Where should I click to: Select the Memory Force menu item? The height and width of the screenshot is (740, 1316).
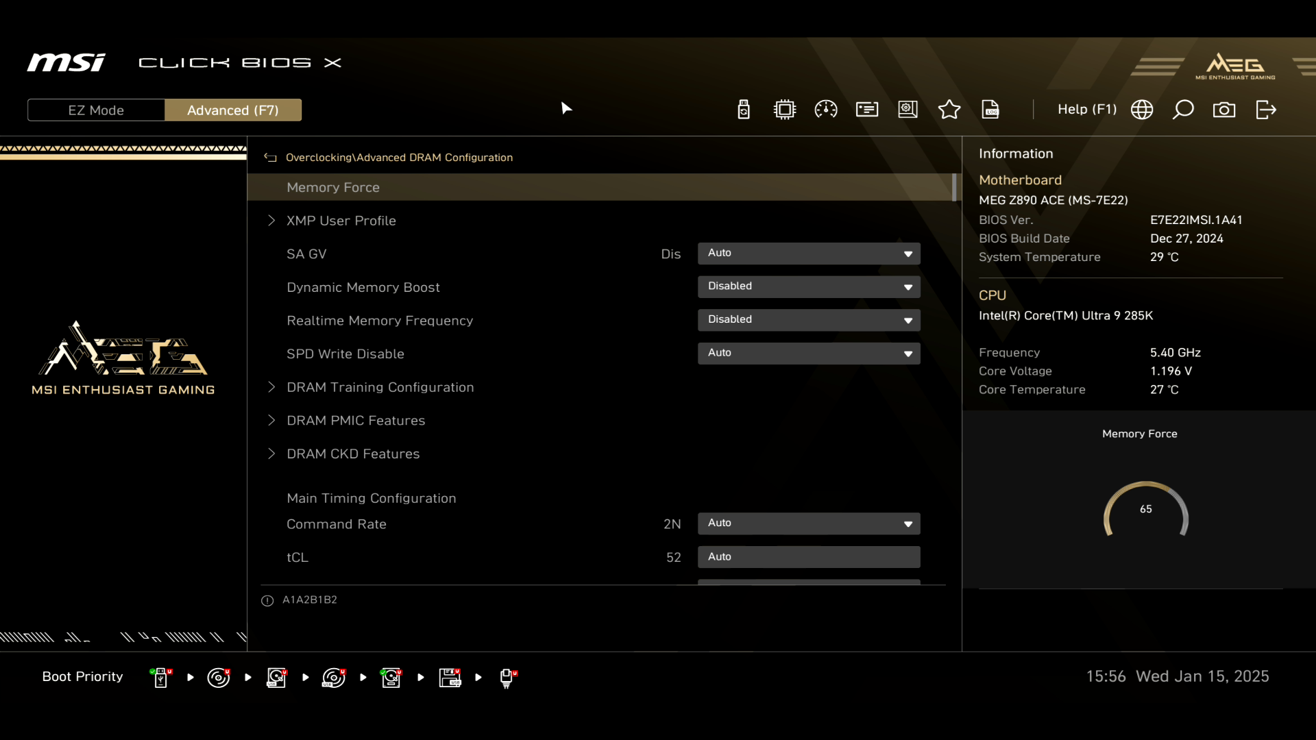[333, 187]
